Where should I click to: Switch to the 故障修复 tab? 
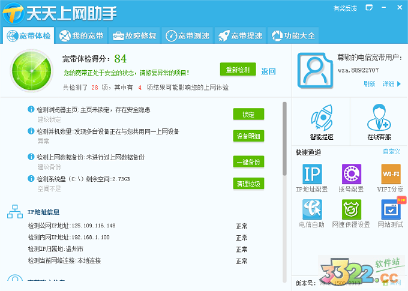(134, 35)
